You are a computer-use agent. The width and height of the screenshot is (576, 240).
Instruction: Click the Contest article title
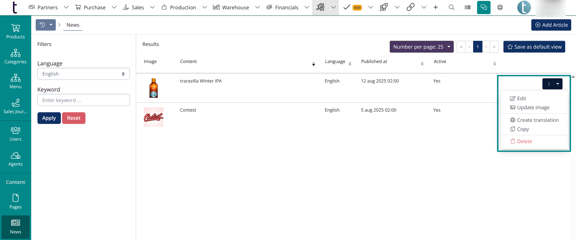coord(188,110)
